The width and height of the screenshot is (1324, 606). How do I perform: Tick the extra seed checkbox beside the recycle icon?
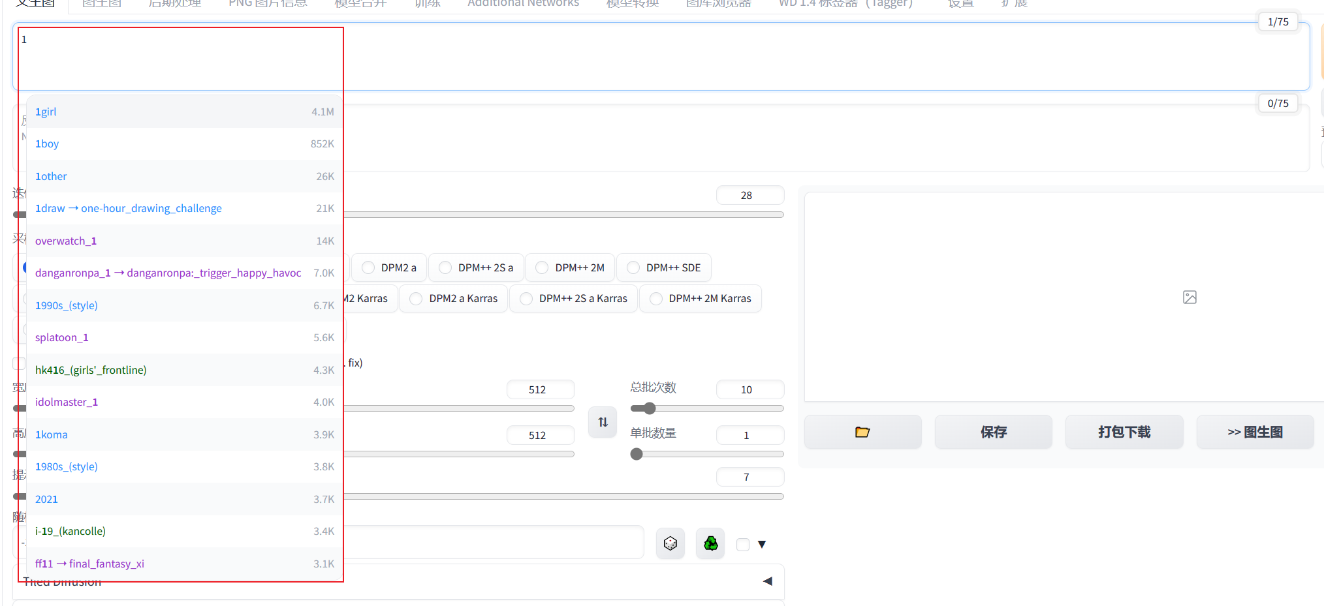[743, 545]
